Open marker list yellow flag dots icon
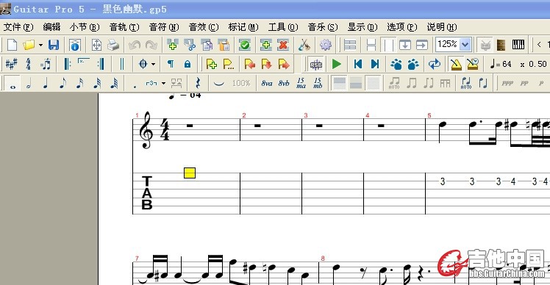The image size is (550, 285). (229, 64)
